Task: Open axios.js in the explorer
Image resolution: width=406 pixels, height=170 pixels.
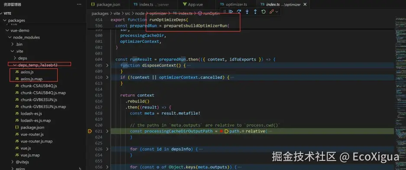Action: coord(27,72)
